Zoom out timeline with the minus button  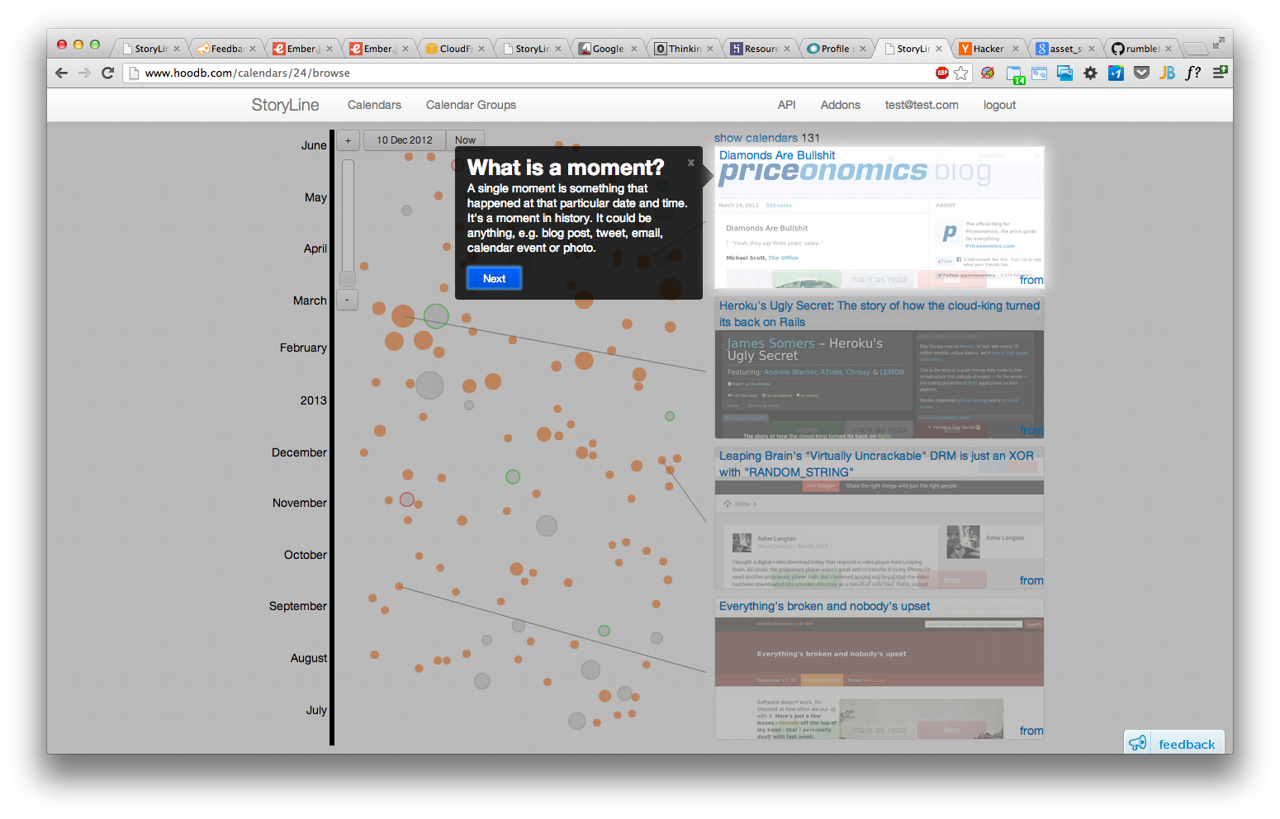[x=348, y=300]
